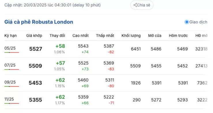The width and height of the screenshot is (213, 113).
Task: Select the 05/25 contract row
Action: (x=106, y=49)
